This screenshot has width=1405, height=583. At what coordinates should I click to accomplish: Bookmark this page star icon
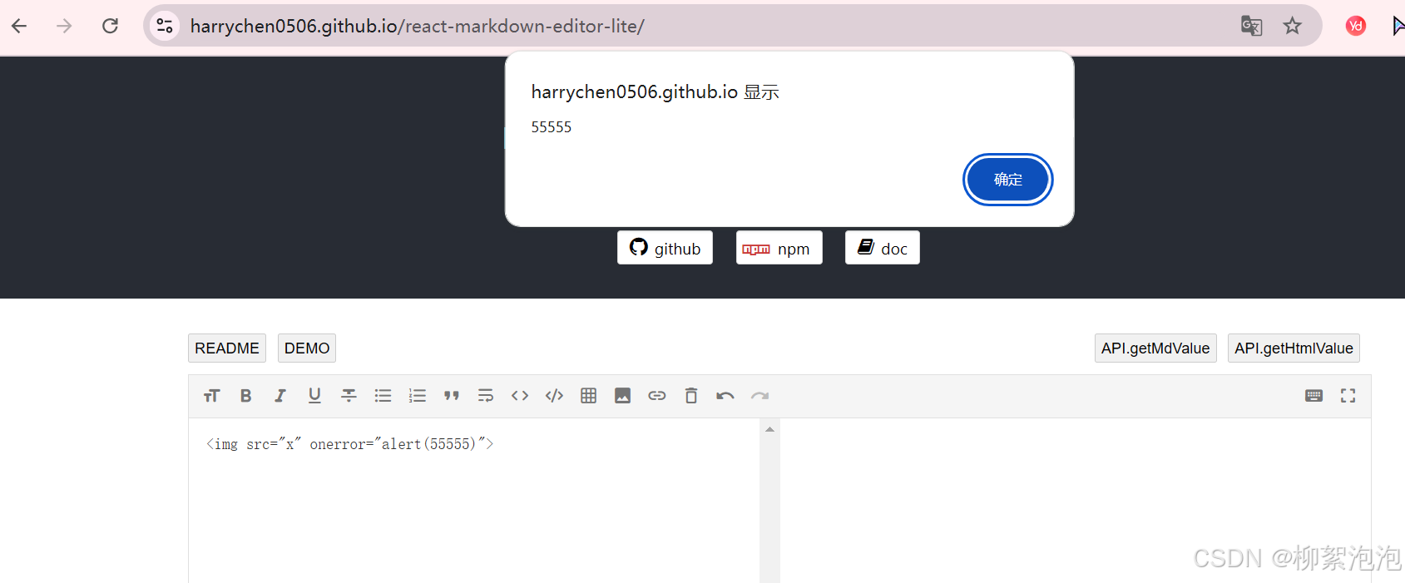coord(1292,26)
